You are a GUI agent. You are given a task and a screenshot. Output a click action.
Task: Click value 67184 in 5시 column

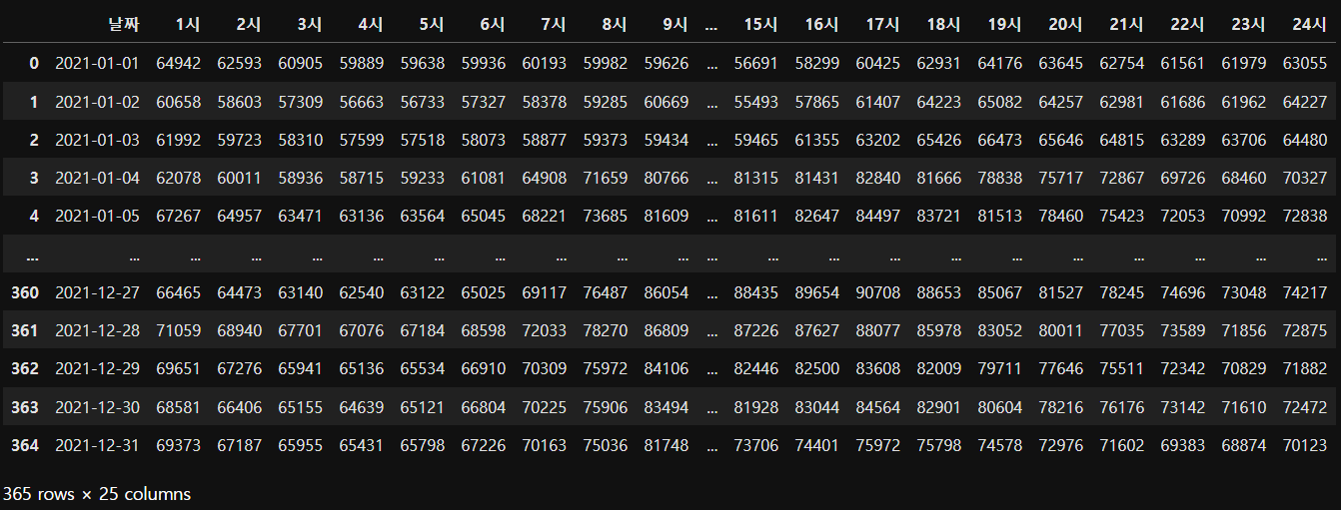(x=423, y=330)
